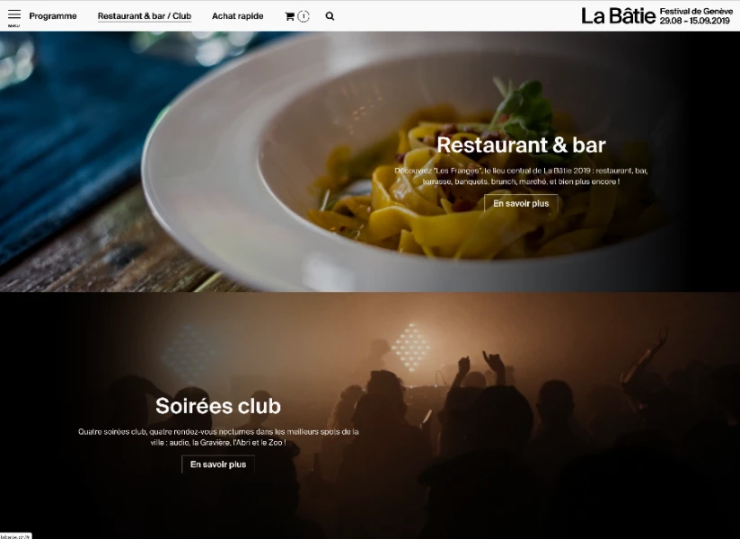Click the Les Franges description paragraph
The image size is (740, 539).
click(521, 176)
